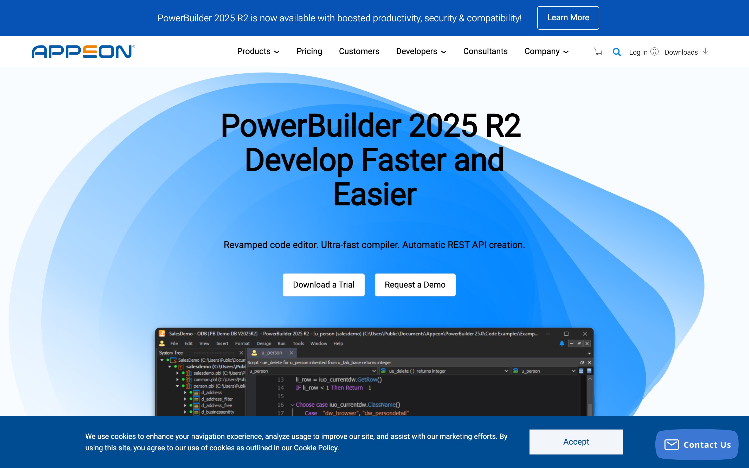Click the ue_delete event icon in the dropdown
This screenshot has width=749, height=468.
pyautogui.click(x=383, y=371)
